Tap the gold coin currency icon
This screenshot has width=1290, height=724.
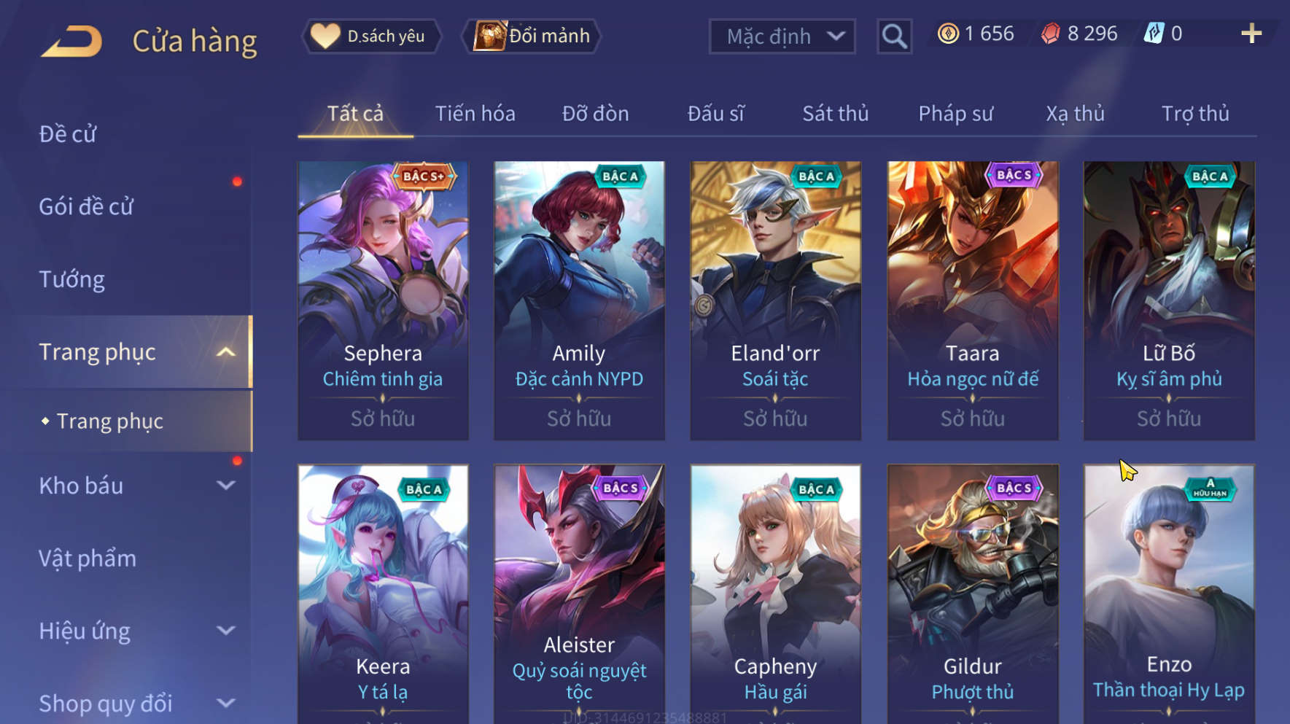[x=948, y=34]
